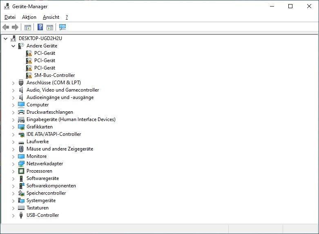Click the Forward arrow toolbar icon
319x234 pixels.
[x=15, y=27]
